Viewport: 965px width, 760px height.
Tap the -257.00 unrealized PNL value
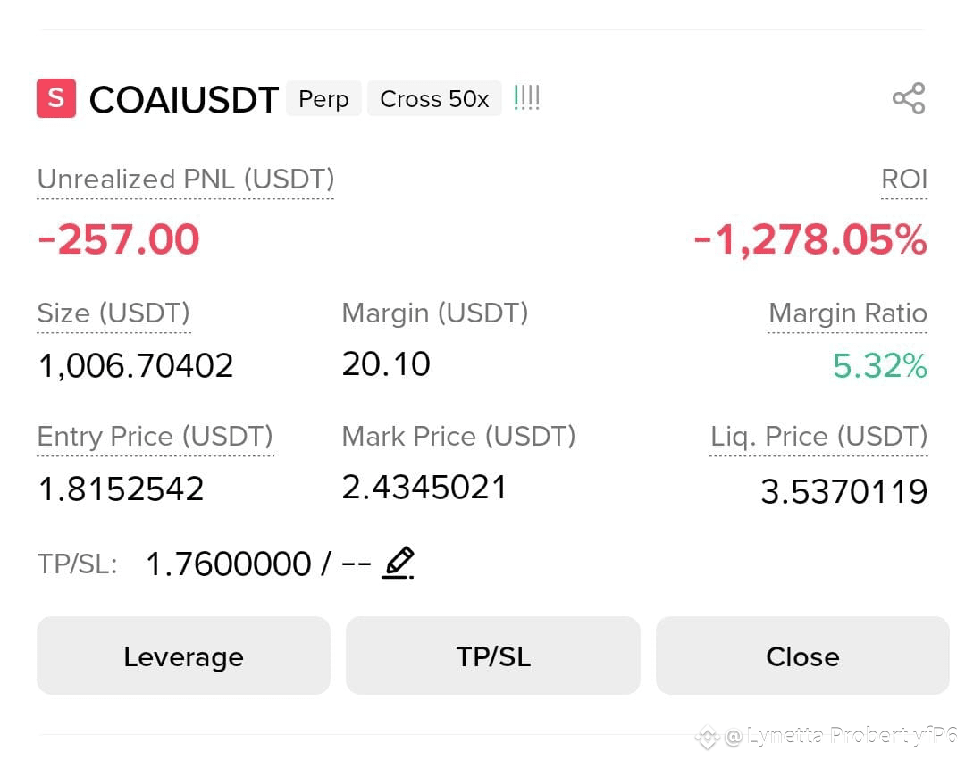pyautogui.click(x=118, y=239)
